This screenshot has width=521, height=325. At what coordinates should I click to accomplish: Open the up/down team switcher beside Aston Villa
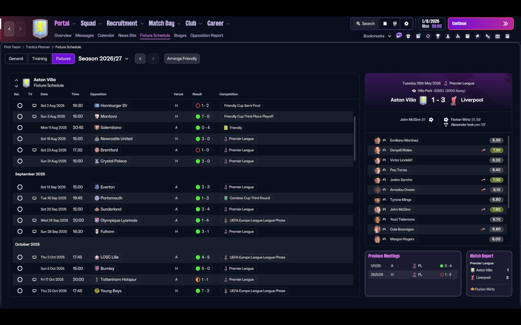16,83
